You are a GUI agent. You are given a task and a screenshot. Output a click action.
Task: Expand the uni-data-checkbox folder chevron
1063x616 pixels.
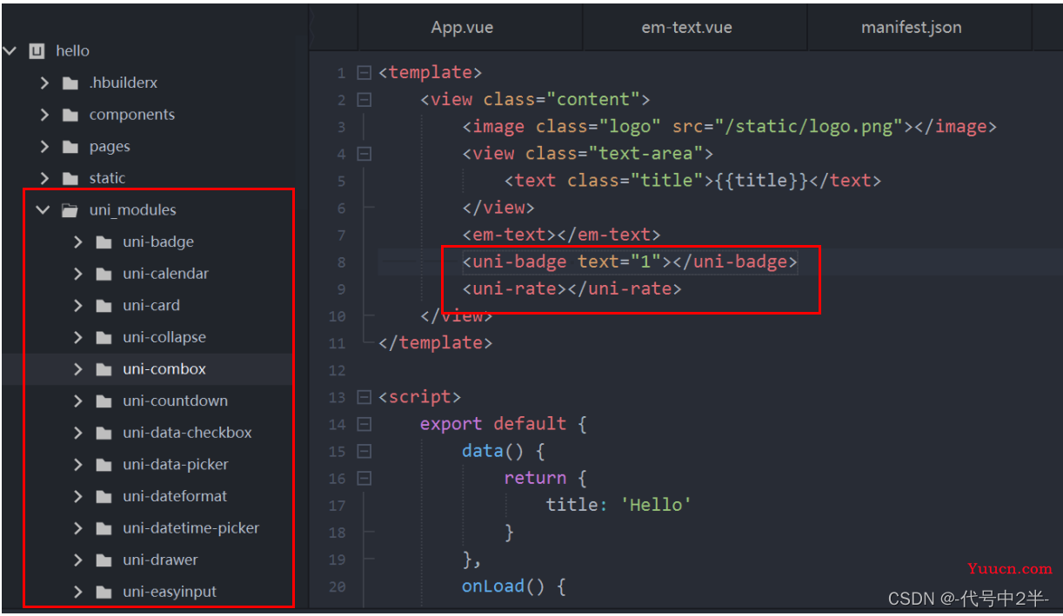coord(78,433)
